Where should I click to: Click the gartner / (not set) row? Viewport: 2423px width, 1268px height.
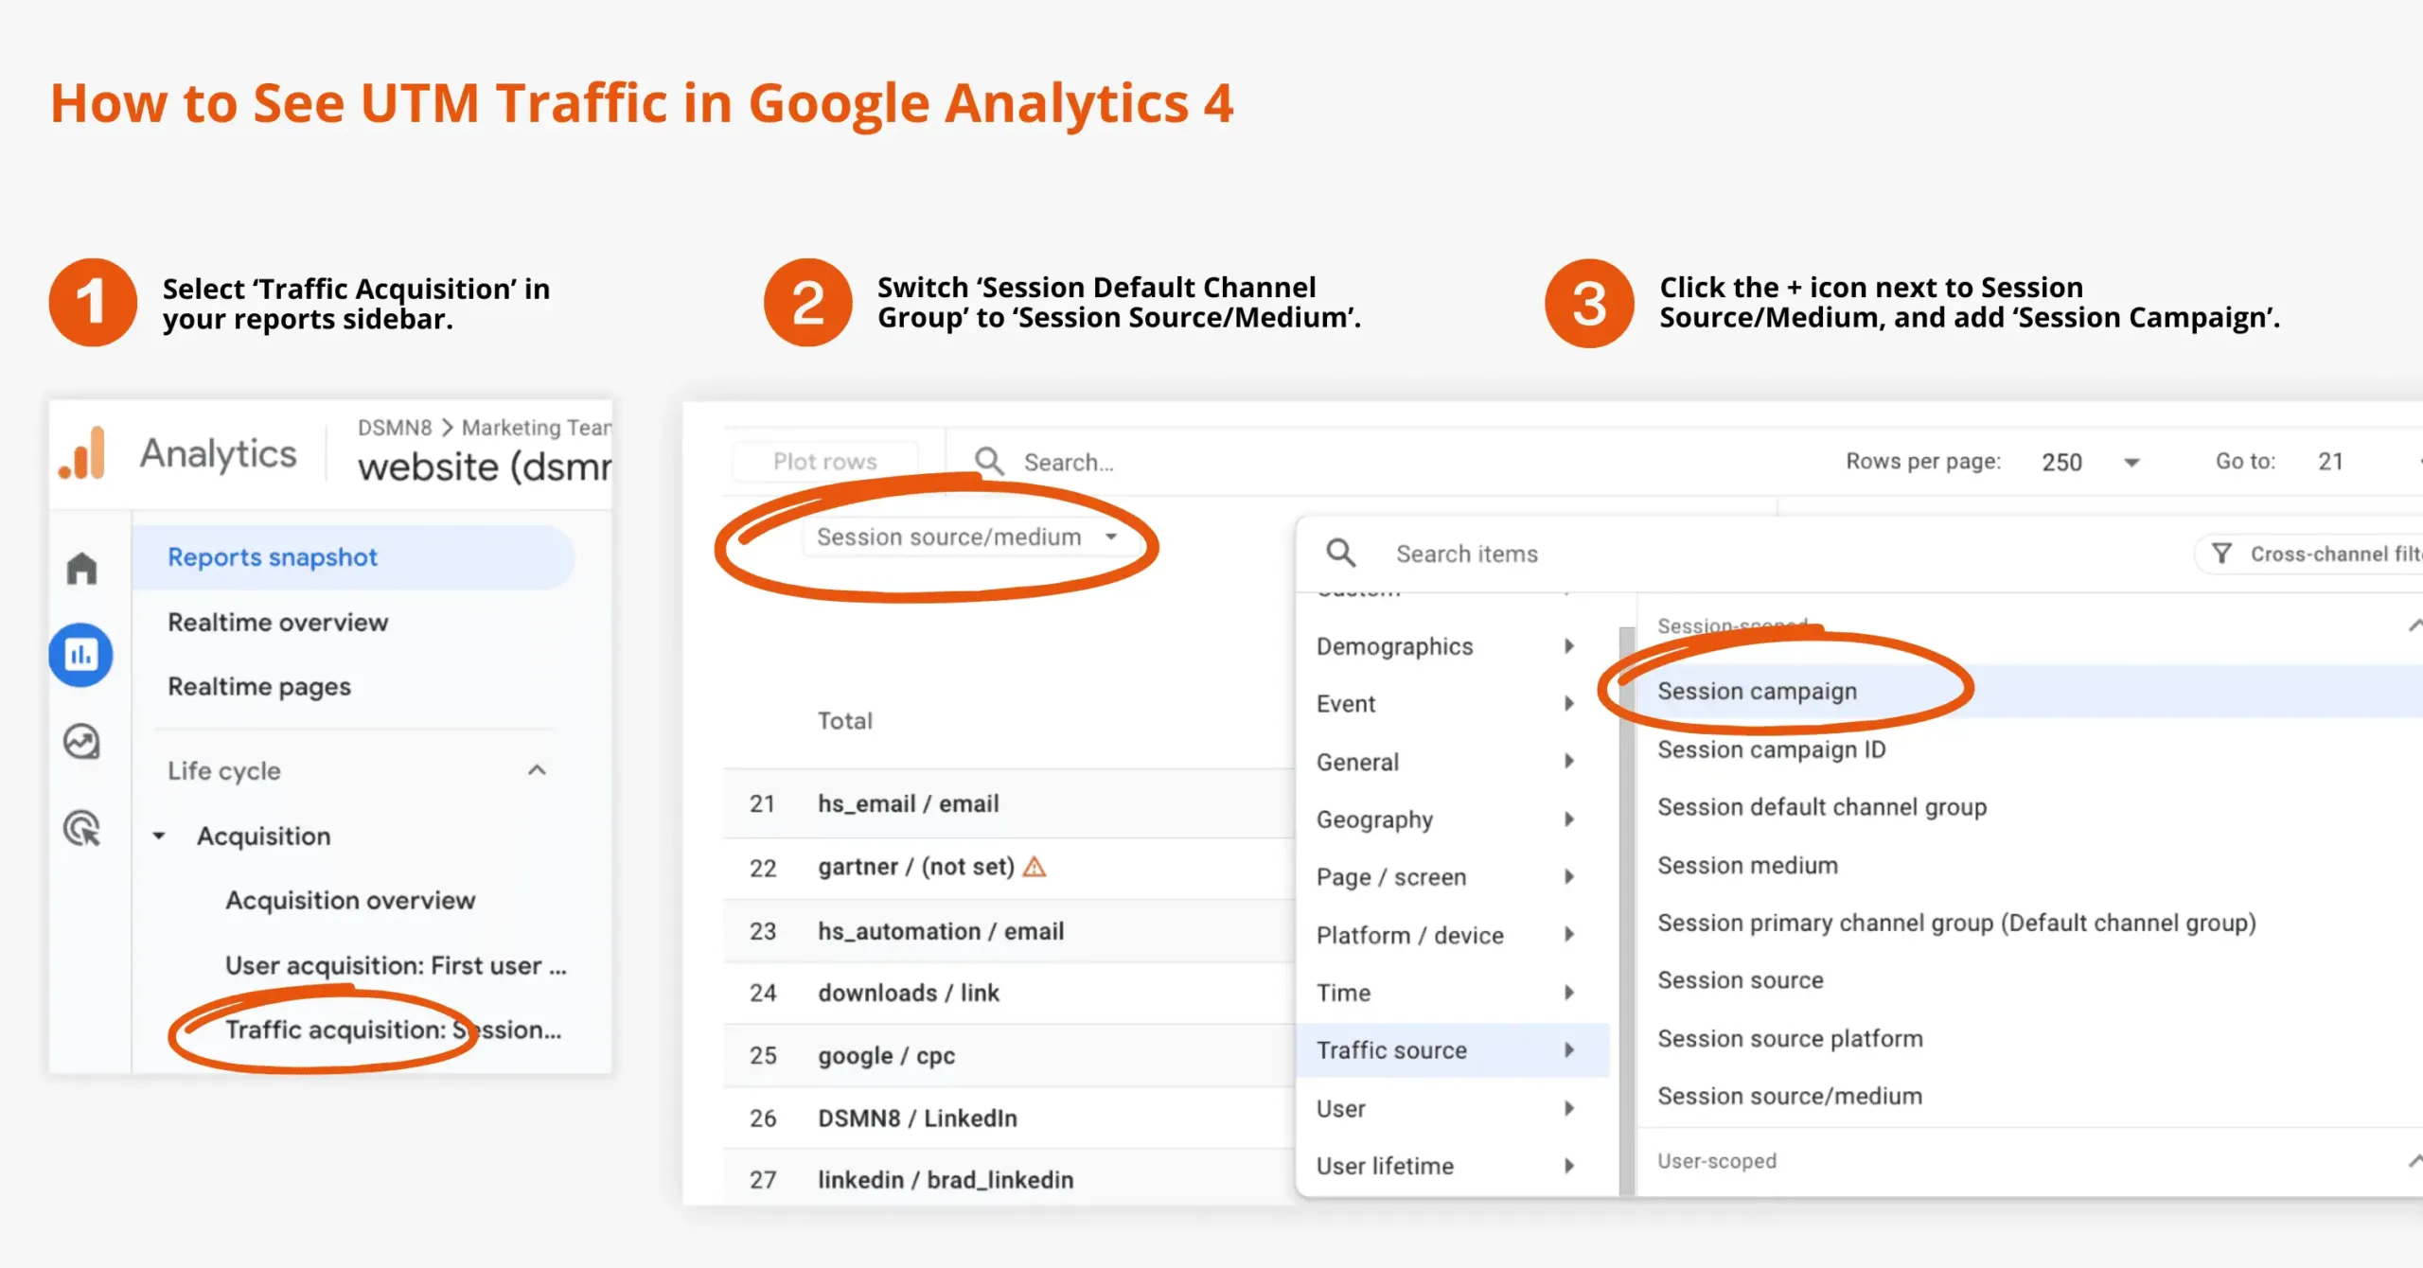1009,868
